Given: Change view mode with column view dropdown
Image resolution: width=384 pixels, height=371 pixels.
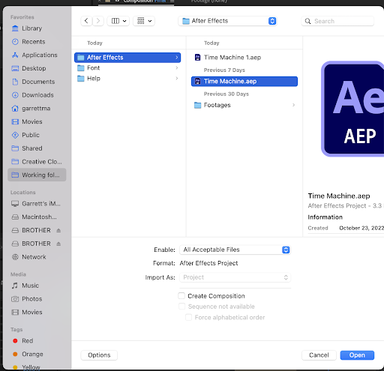Looking at the screenshot, I should point(118,21).
